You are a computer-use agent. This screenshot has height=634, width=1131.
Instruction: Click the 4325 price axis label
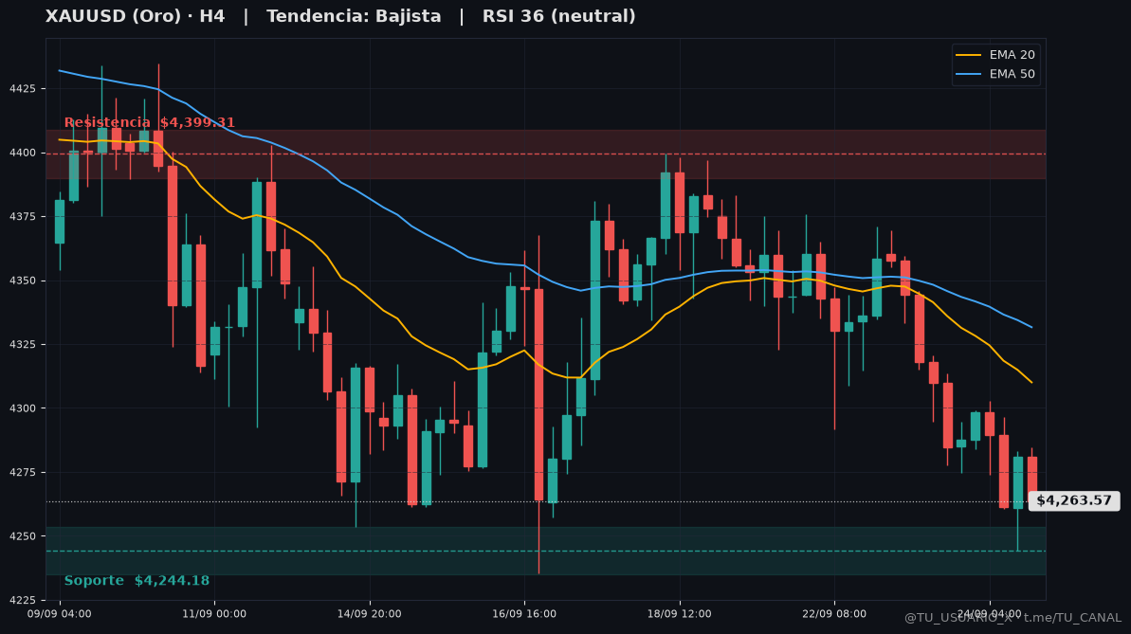[x=23, y=345]
